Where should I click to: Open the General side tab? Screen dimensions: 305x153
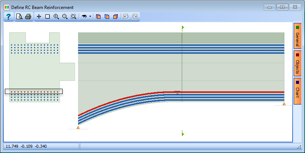point(297,36)
